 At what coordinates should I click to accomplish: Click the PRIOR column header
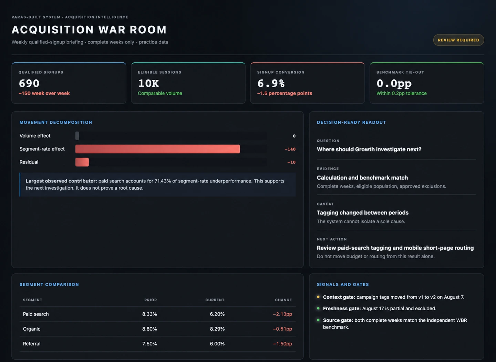[x=151, y=300]
